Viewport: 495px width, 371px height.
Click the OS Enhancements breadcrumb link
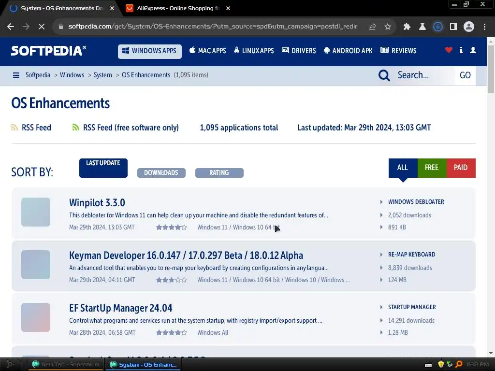click(x=146, y=75)
